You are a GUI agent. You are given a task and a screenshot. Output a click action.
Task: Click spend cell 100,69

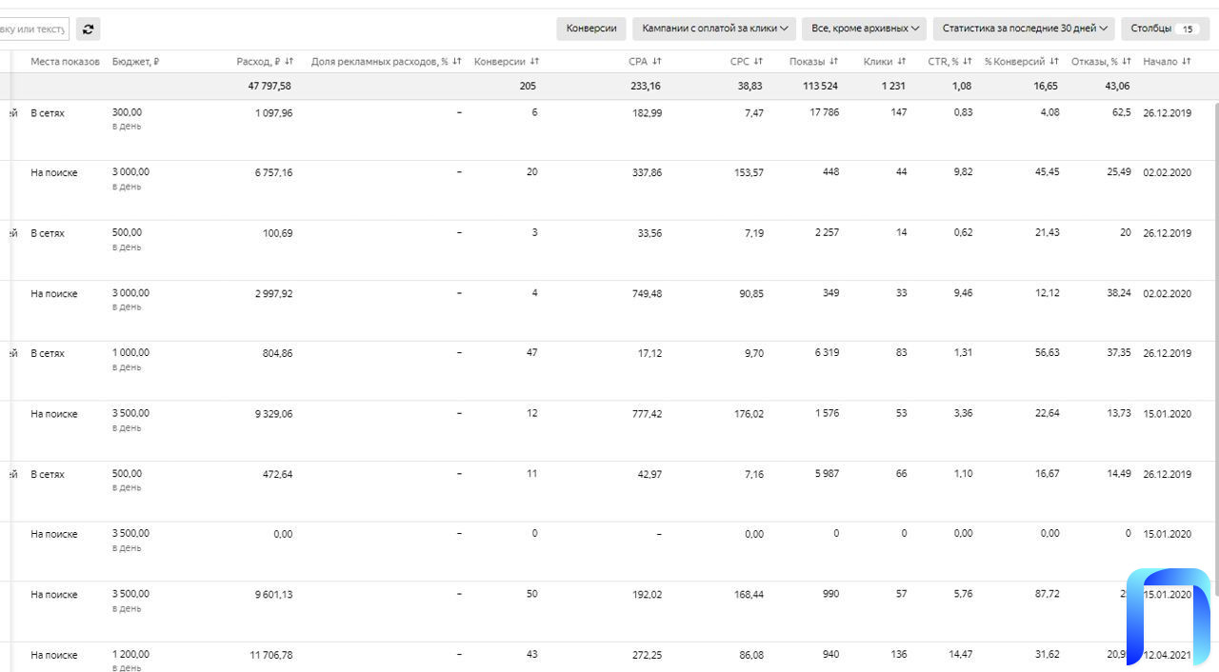pyautogui.click(x=277, y=232)
